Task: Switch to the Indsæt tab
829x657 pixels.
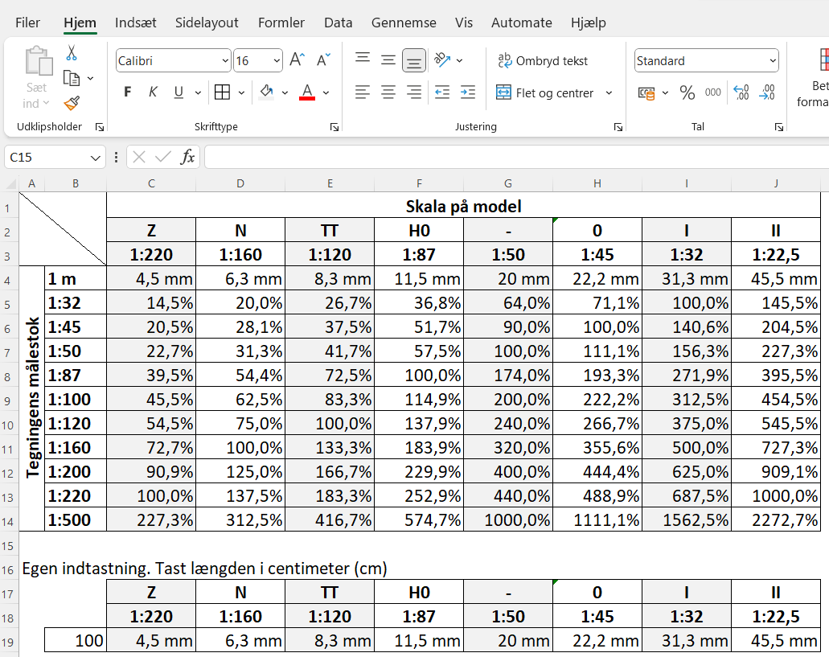Action: [x=136, y=23]
